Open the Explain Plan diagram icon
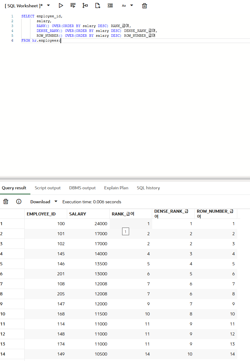Viewport: 250px width, 361px height. click(x=85, y=5)
